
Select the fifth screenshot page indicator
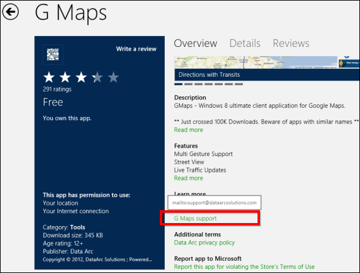[218, 84]
